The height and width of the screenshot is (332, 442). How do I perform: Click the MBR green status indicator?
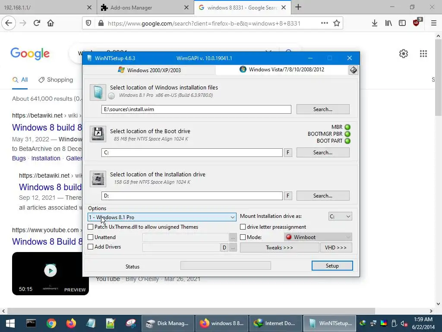pos(347,127)
